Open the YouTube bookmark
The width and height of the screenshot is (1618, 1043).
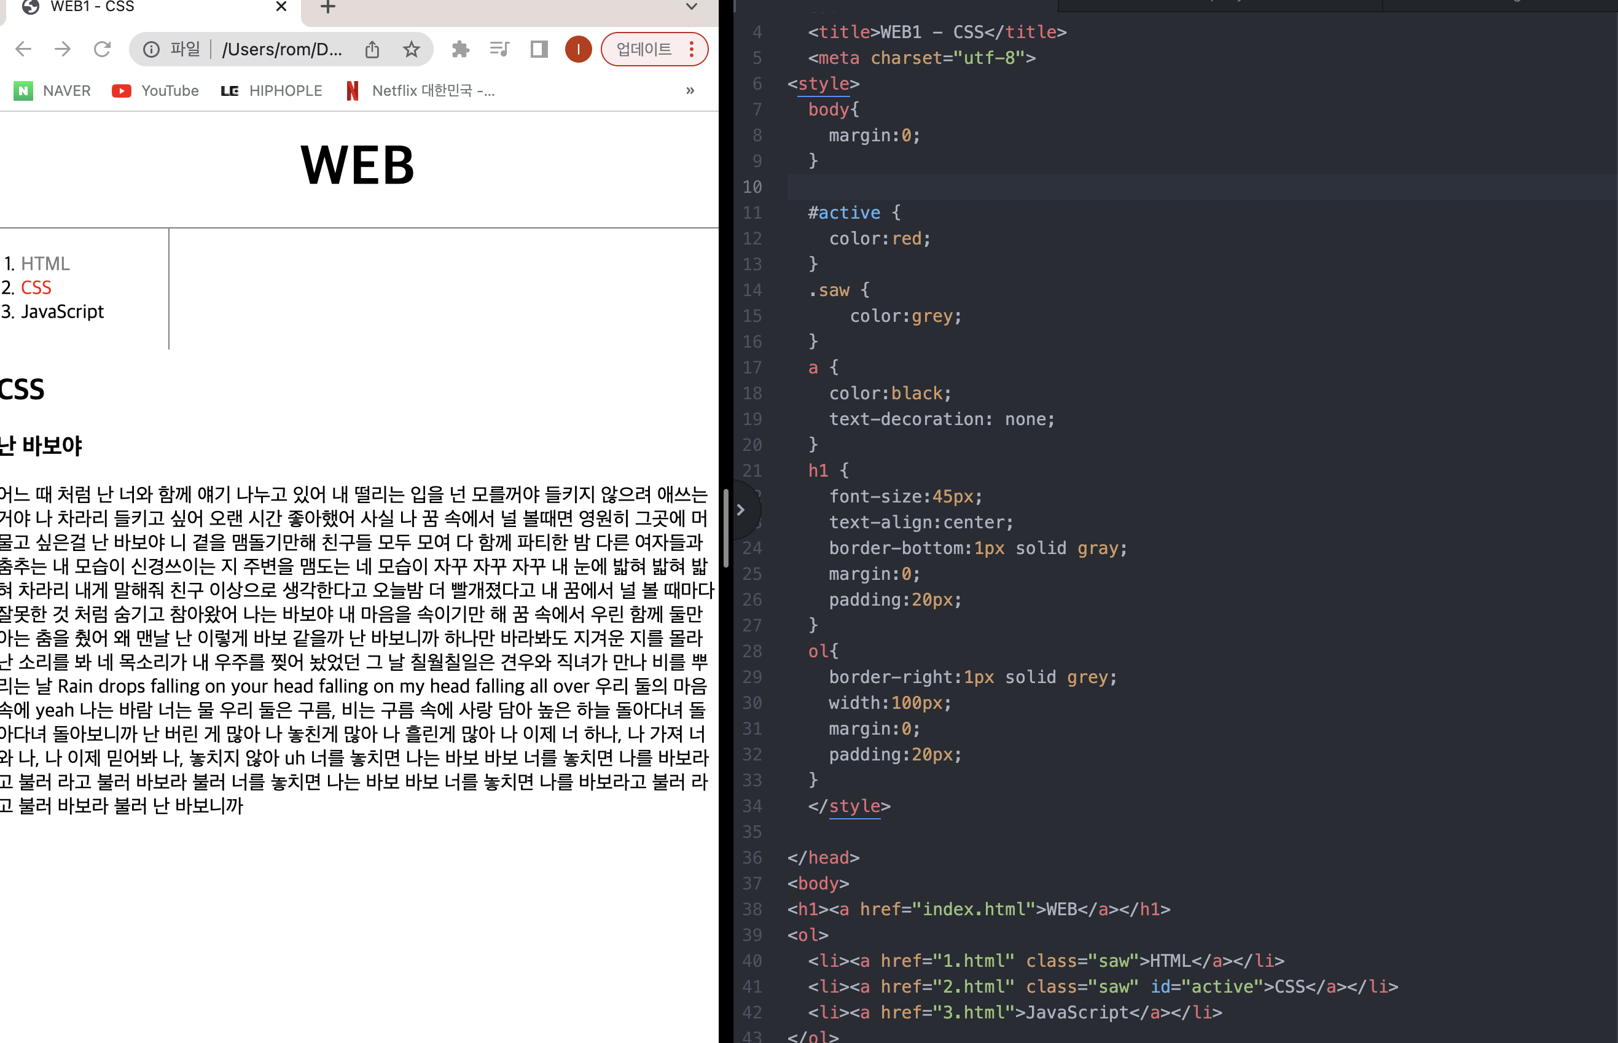(155, 91)
